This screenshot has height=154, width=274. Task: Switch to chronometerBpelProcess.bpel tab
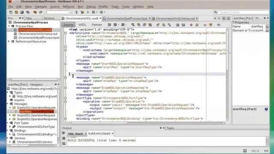(127, 18)
